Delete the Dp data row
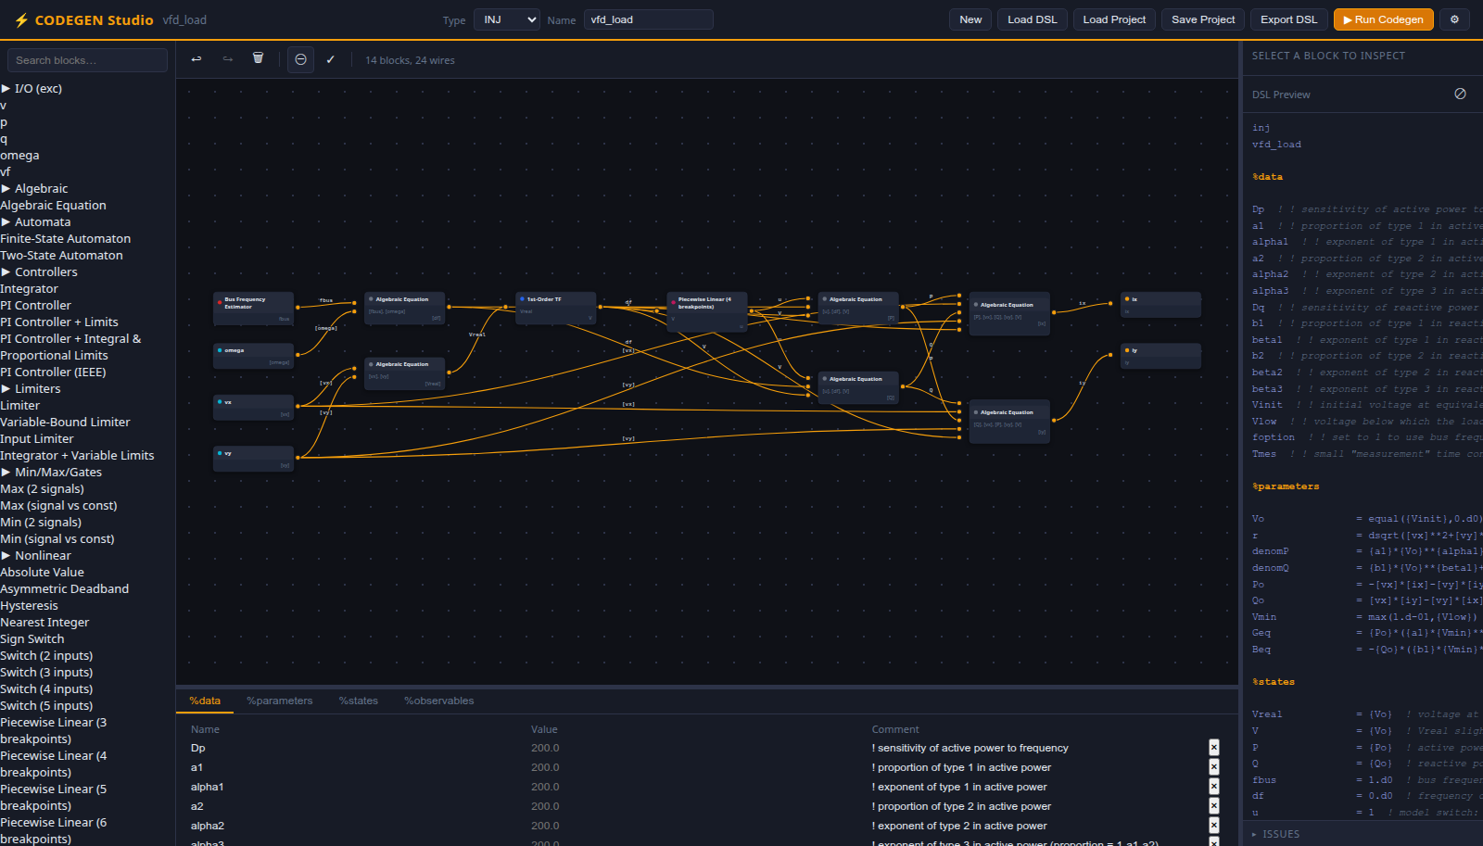The width and height of the screenshot is (1483, 846). (1214, 748)
